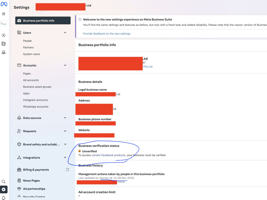267x200 pixels.
Task: Open the News Pages item
Action: (x=32, y=181)
